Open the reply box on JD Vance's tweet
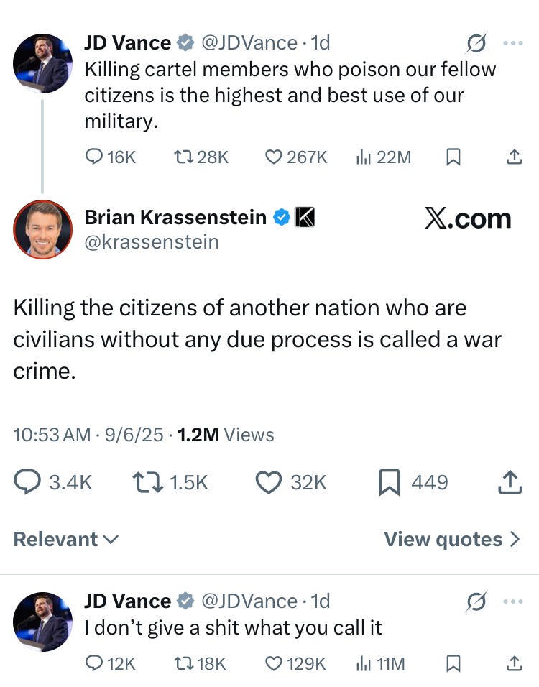This screenshot has width=539, height=687. pos(95,157)
